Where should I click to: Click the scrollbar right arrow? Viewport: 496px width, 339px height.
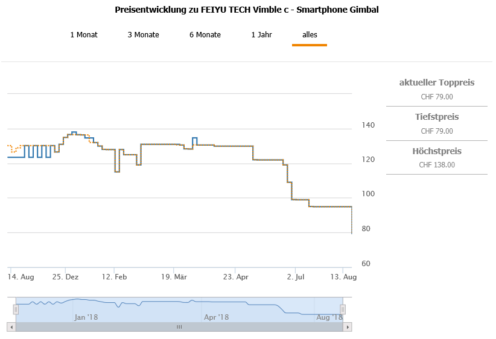[x=347, y=327]
